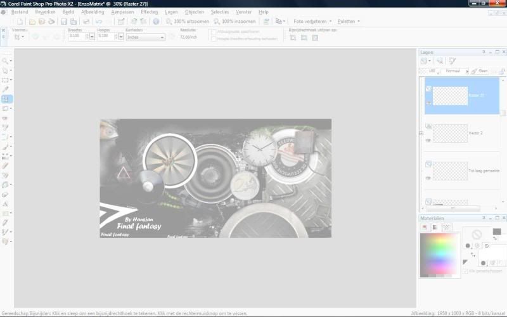Open the Objecten menu
The width and height of the screenshot is (507, 317).
pyautogui.click(x=195, y=12)
